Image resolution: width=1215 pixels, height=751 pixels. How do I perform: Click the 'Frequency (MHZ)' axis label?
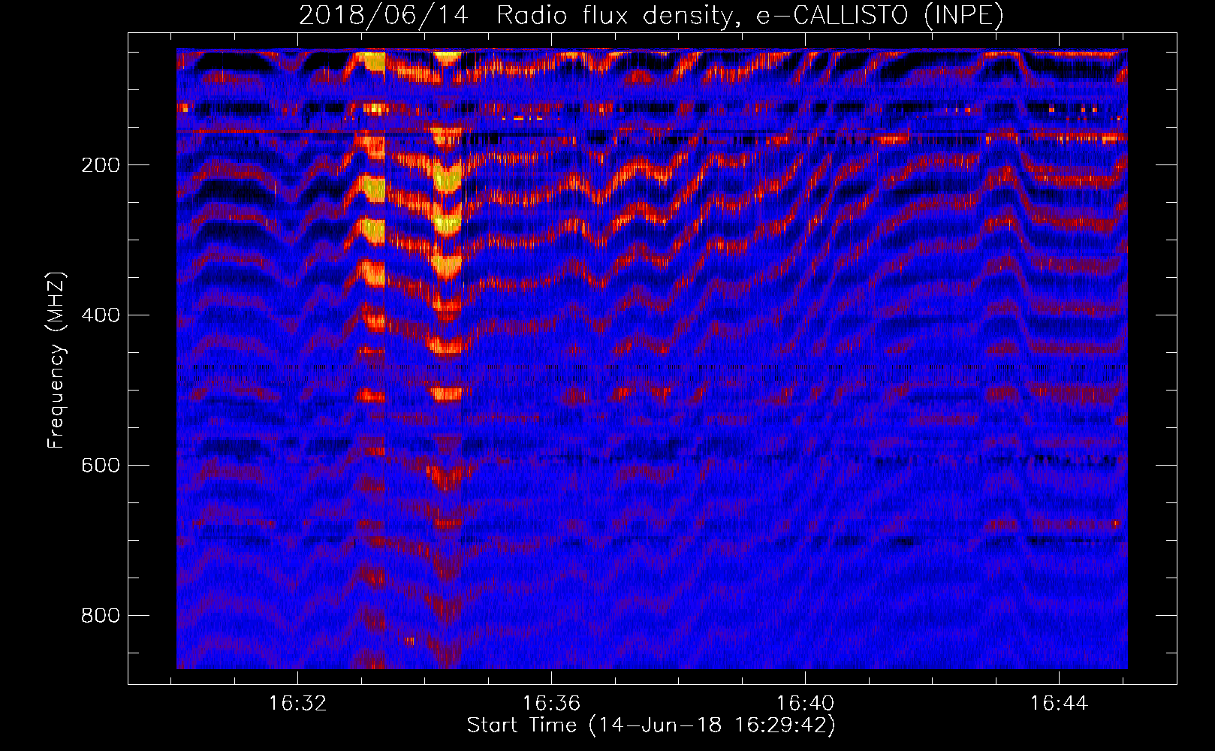click(56, 360)
